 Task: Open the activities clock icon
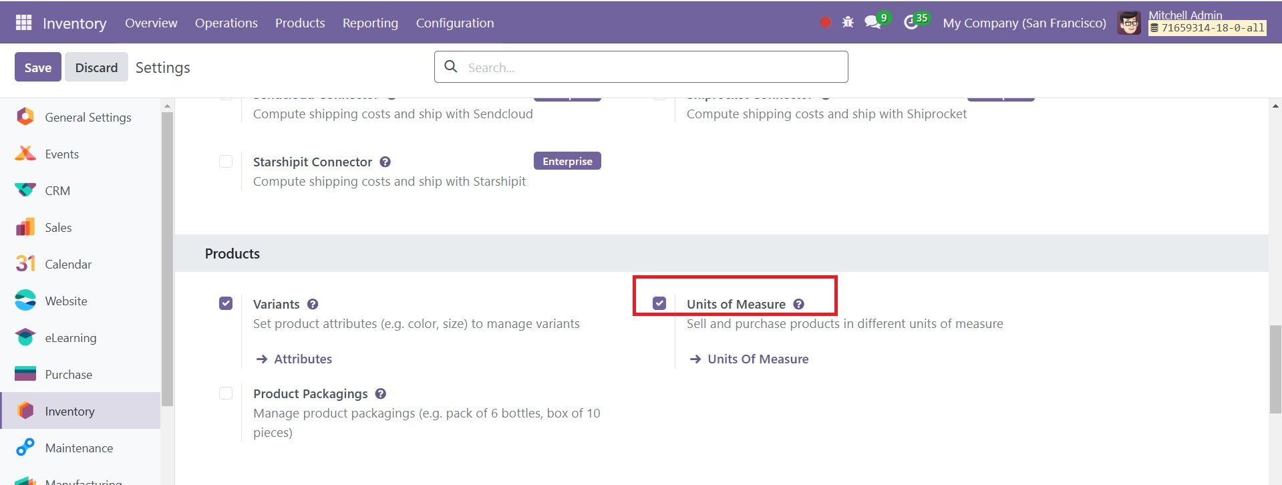click(x=911, y=23)
